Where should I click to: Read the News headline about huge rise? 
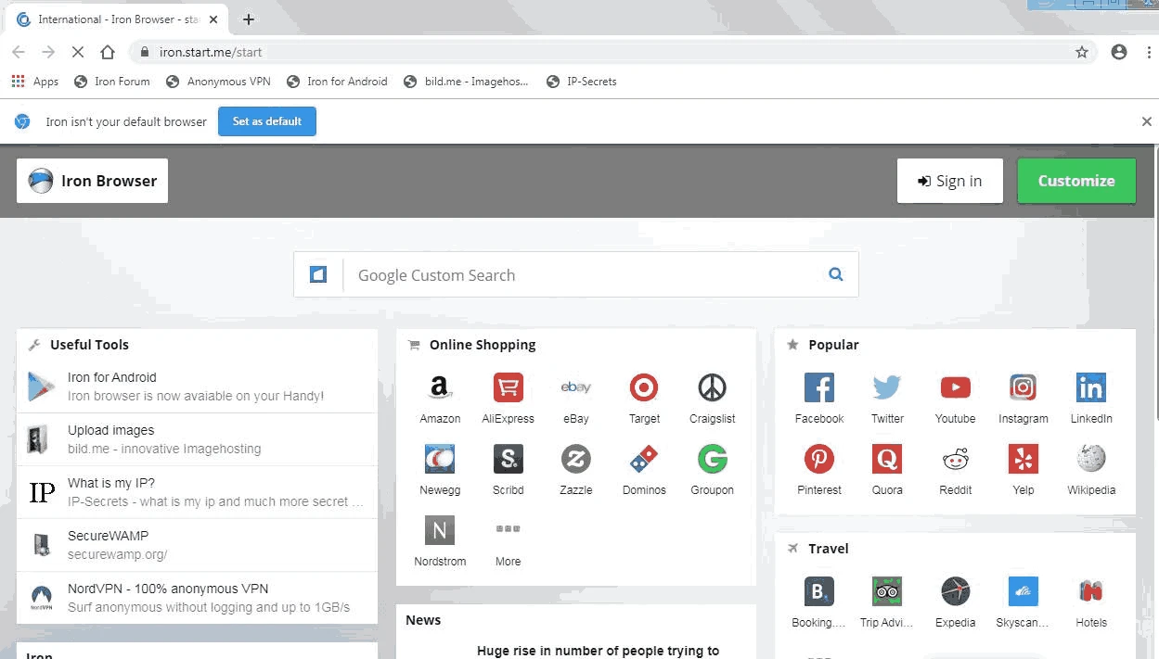598,651
